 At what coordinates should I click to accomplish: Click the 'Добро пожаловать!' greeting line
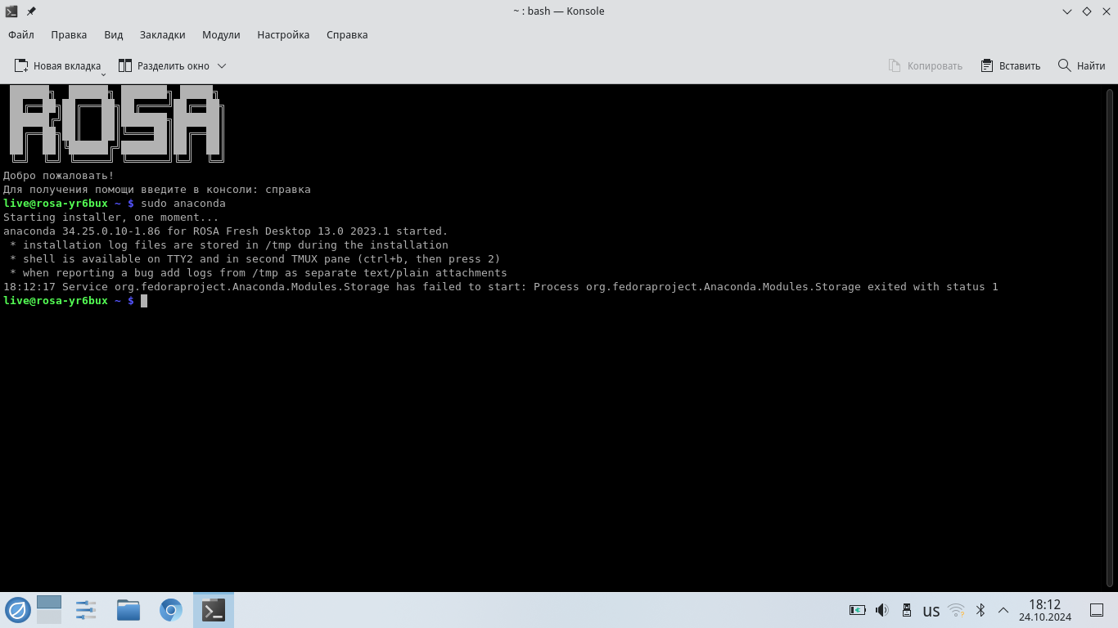coord(59,176)
